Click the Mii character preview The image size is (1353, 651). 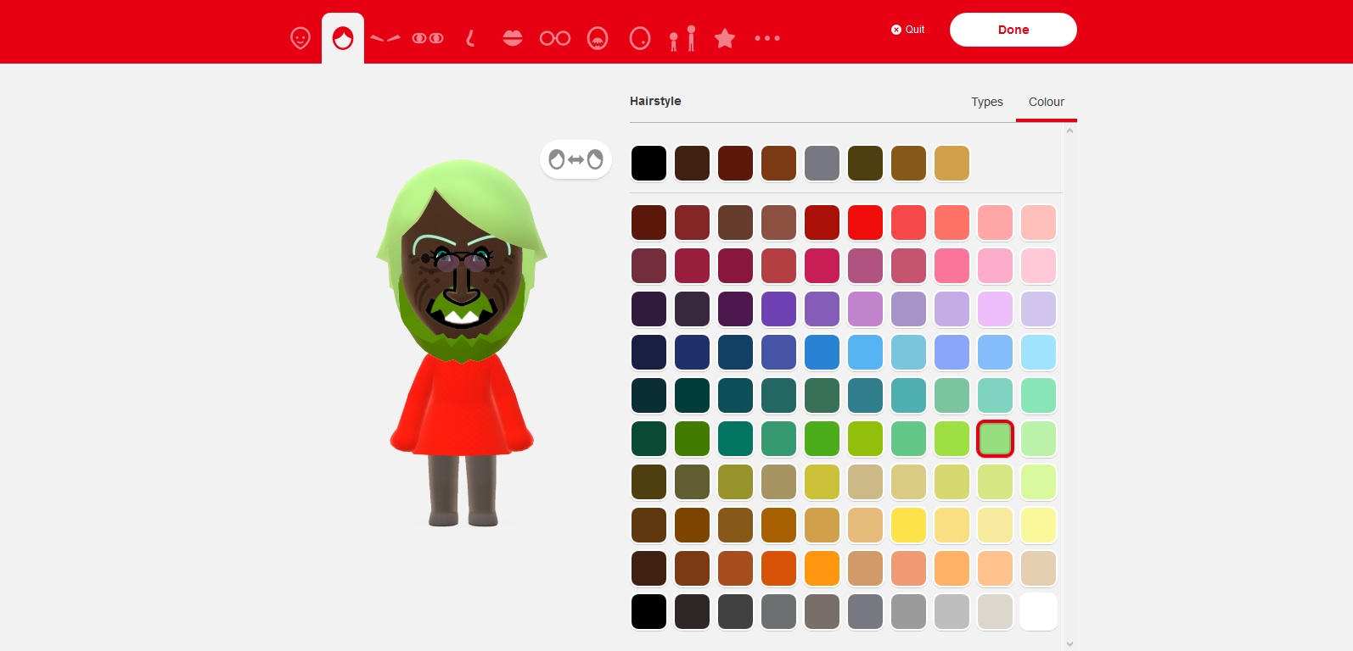[x=462, y=343]
